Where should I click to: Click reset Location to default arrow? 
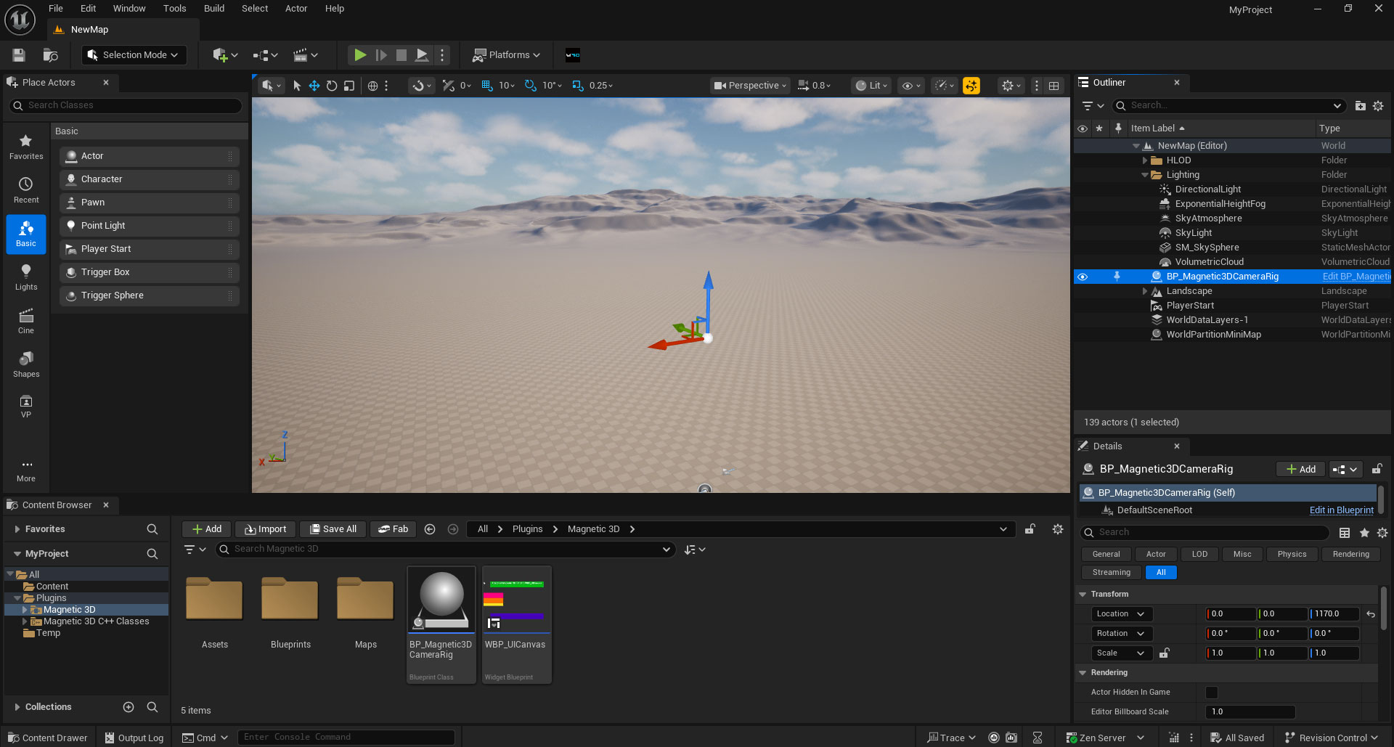tap(1371, 614)
